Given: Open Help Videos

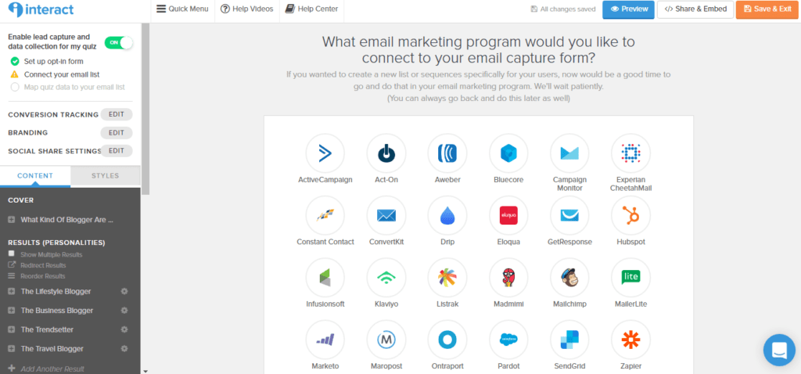Looking at the screenshot, I should pos(246,9).
